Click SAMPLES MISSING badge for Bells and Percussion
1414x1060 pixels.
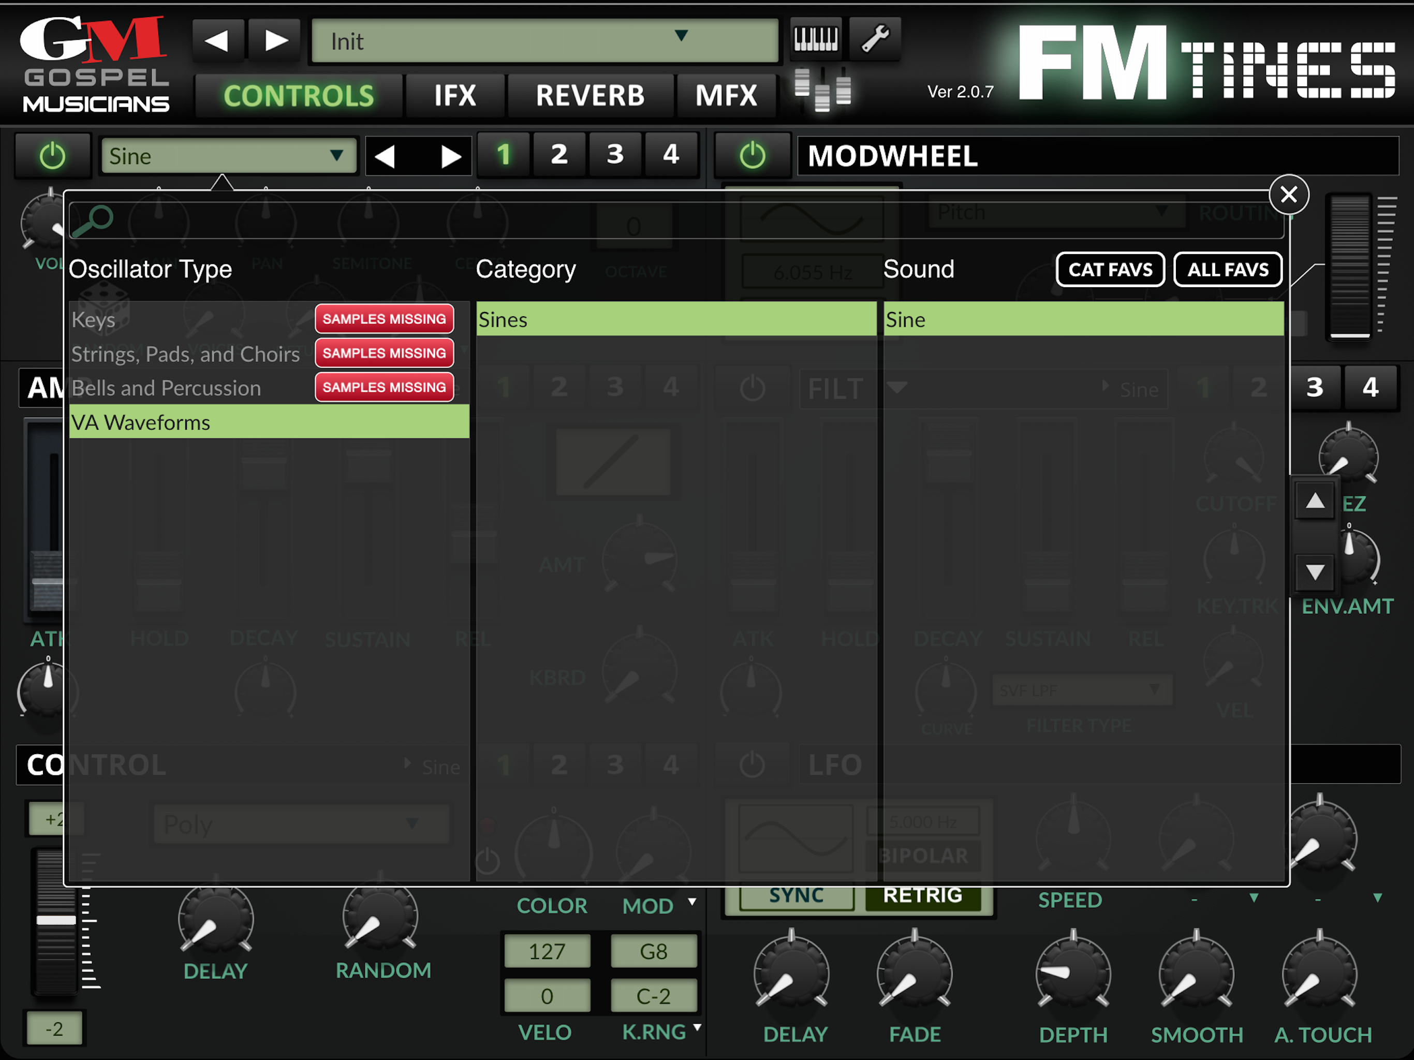pyautogui.click(x=384, y=387)
